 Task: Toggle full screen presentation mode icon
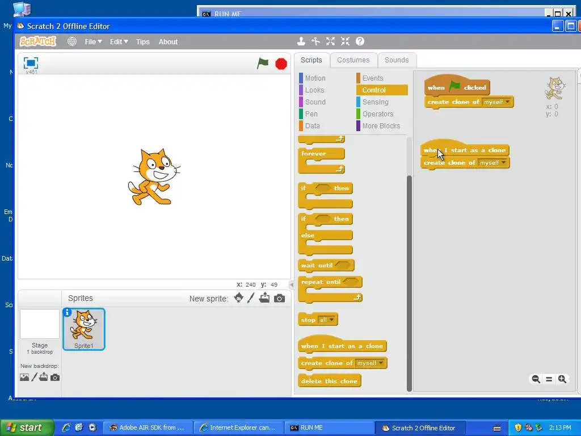[31, 62]
